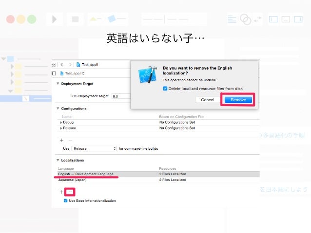This screenshot has height=233, width=311.
Task: Click the 2 Files Localized cell for English
Action: [173, 174]
